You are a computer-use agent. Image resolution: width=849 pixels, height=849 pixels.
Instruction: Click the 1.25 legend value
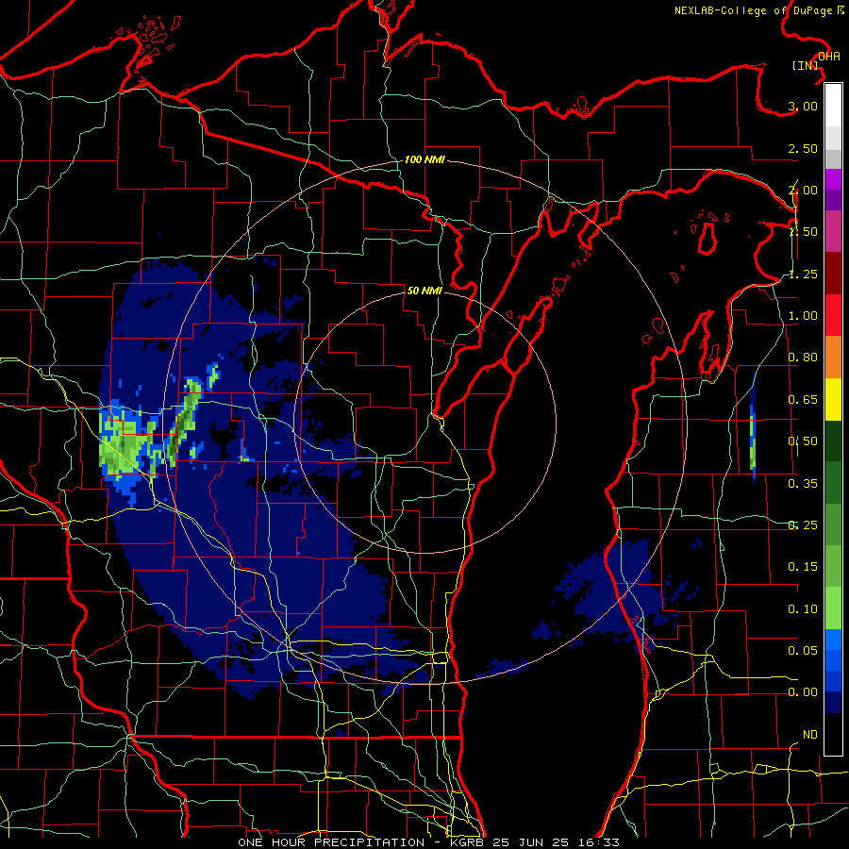803,274
